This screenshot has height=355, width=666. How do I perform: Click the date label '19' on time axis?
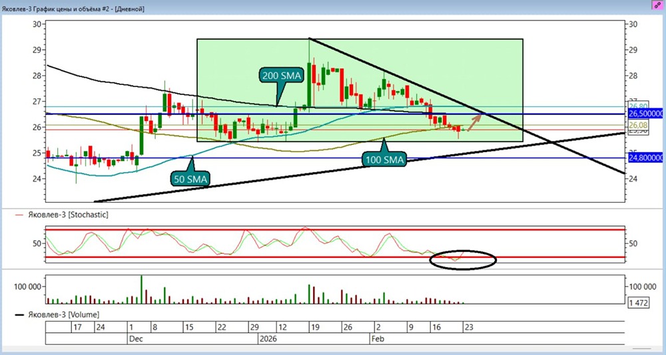click(x=315, y=328)
